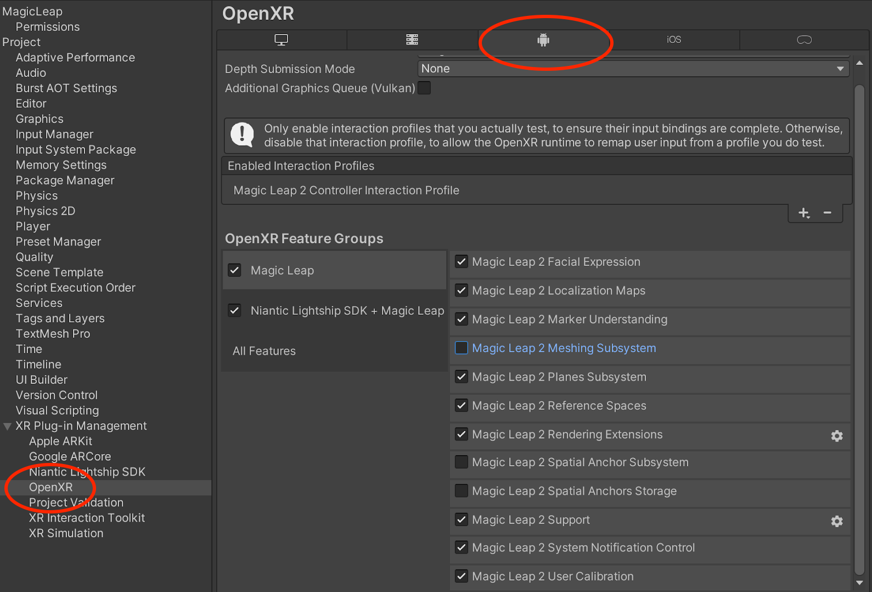Switch to the iOS platform tab
The image size is (872, 592).
[x=674, y=40]
